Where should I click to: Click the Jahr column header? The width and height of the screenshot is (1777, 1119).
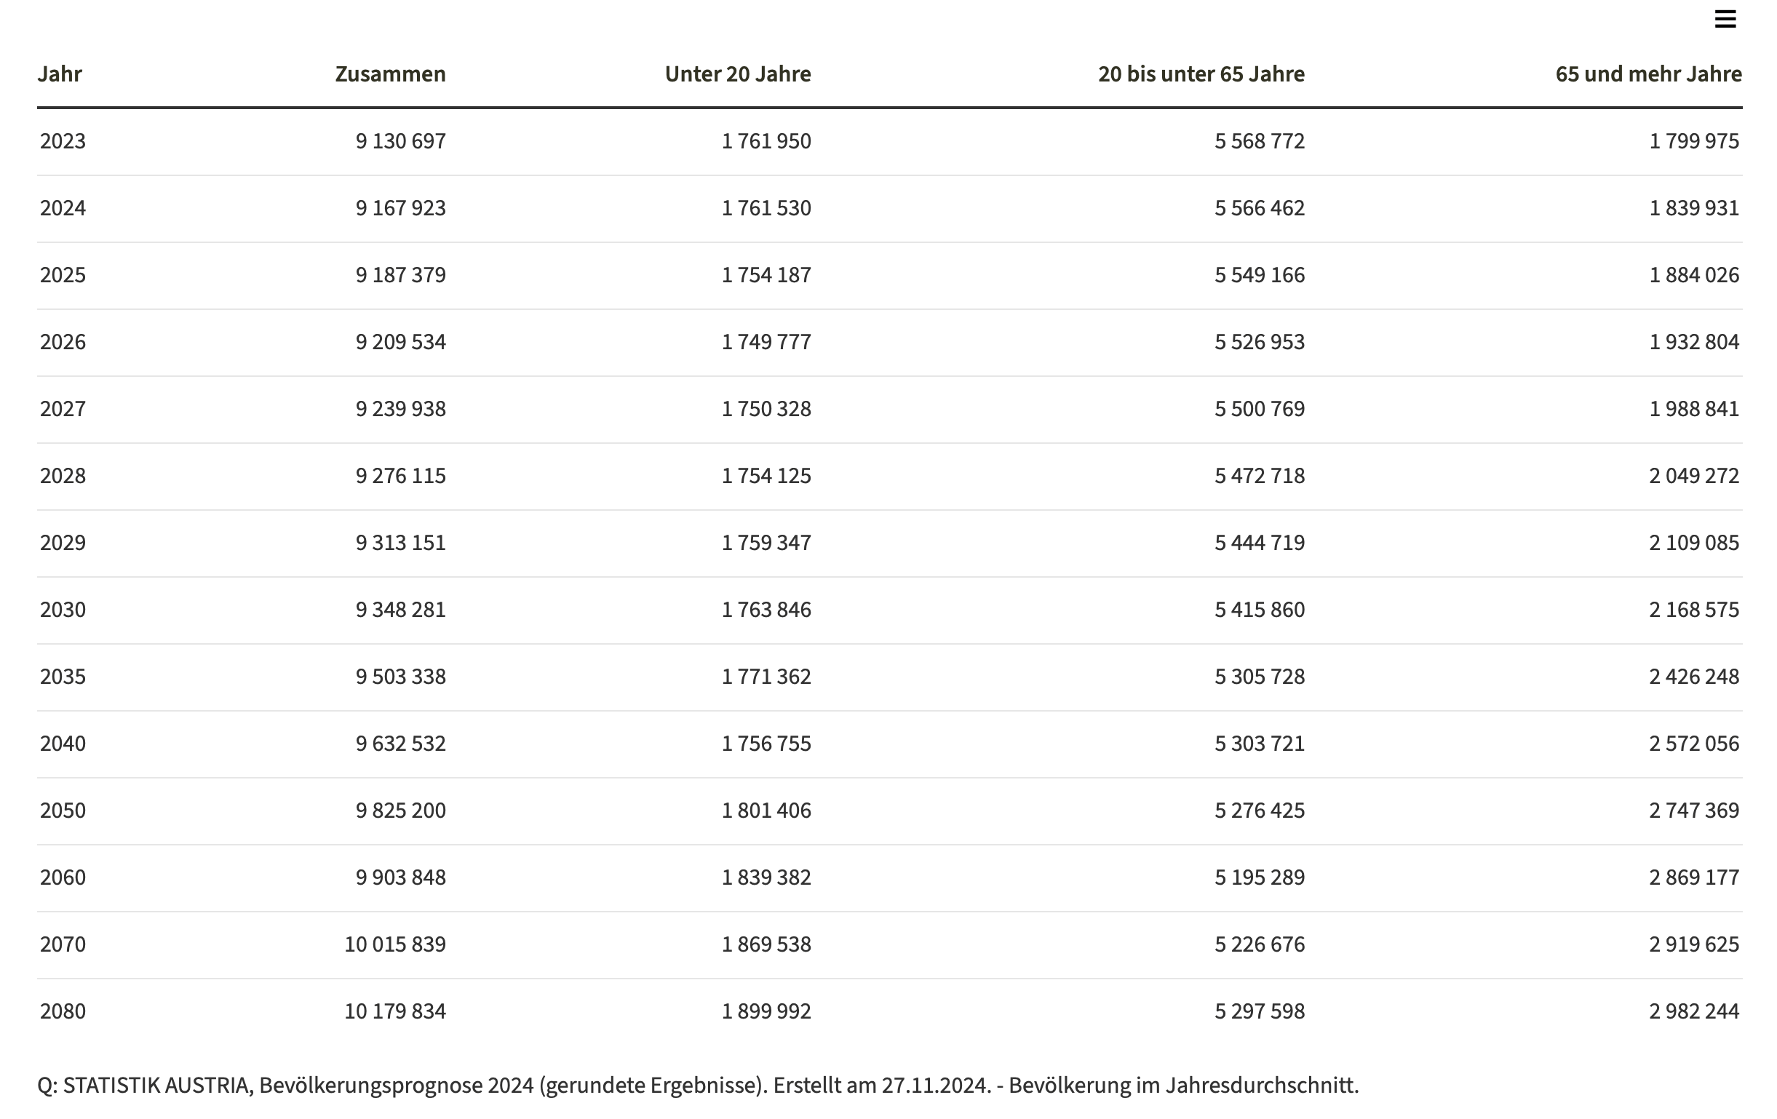(60, 73)
